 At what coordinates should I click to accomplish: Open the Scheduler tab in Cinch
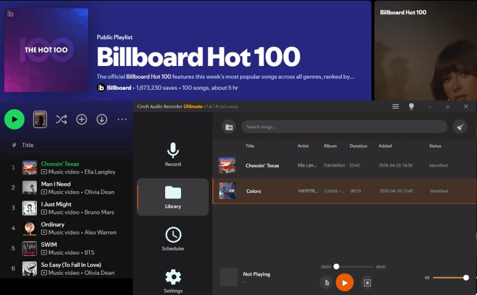pyautogui.click(x=173, y=239)
